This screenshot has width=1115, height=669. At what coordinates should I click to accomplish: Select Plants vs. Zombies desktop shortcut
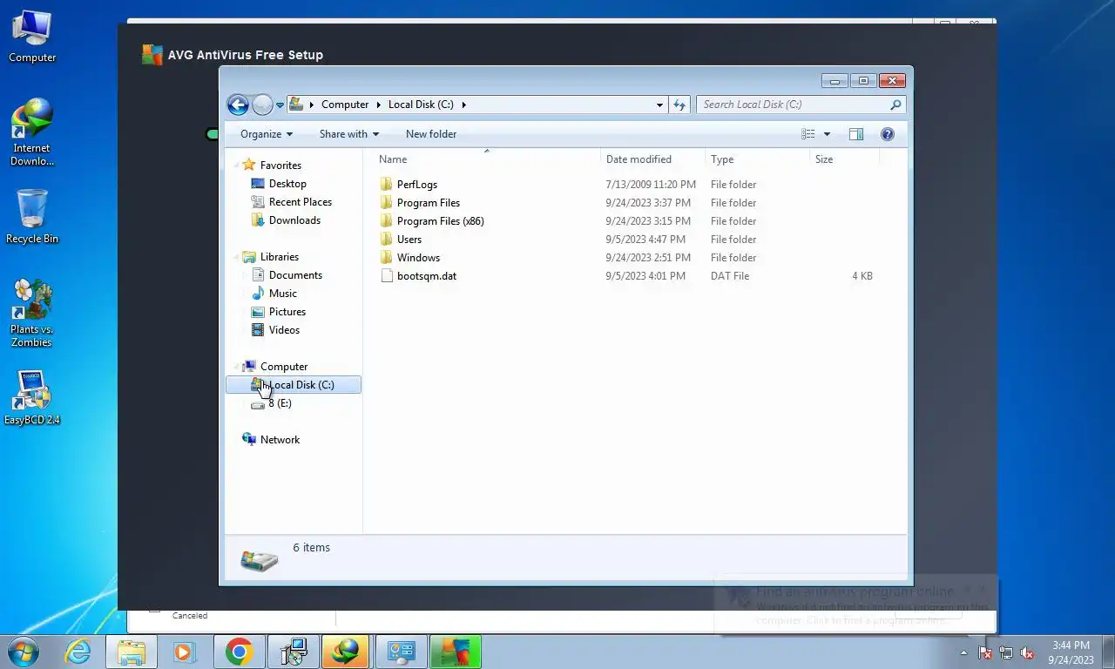click(x=32, y=313)
